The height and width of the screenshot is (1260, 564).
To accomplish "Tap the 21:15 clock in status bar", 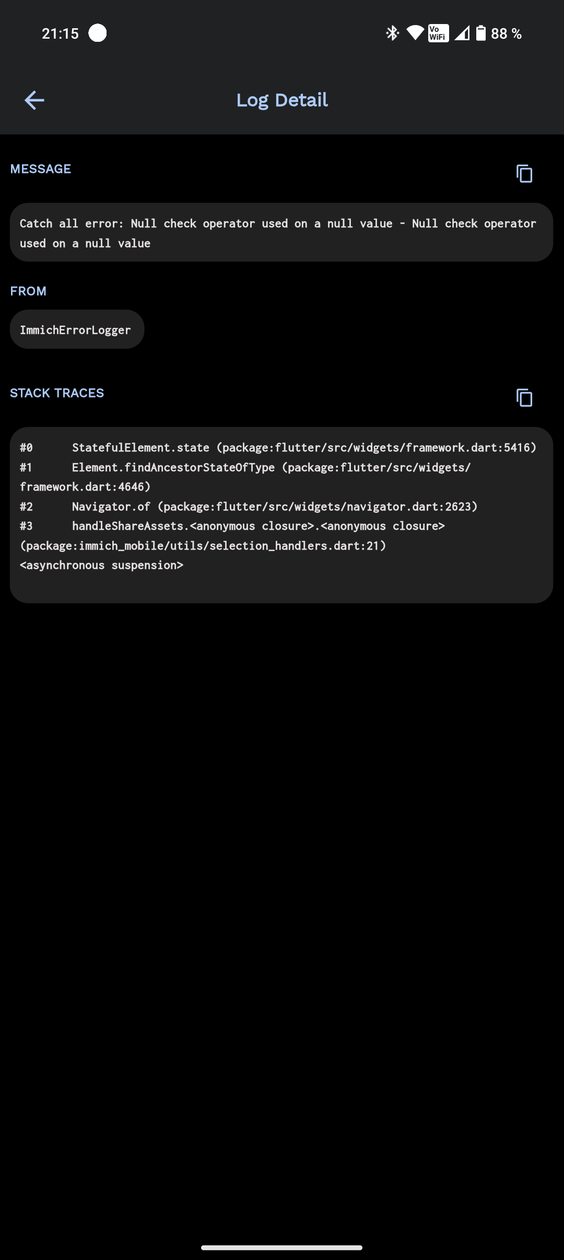I will click(60, 33).
